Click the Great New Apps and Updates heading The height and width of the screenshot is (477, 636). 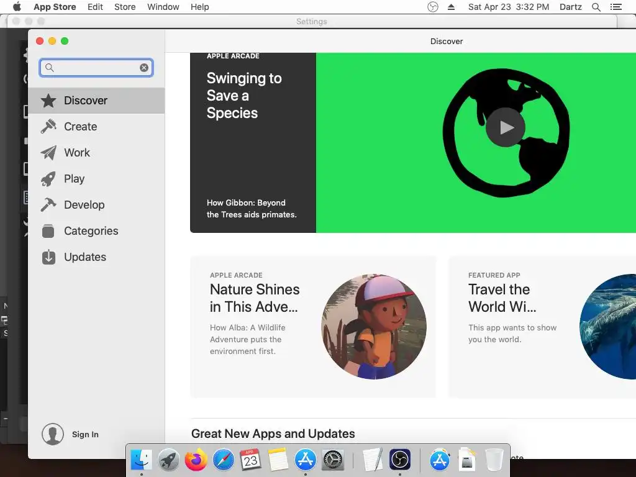click(273, 434)
